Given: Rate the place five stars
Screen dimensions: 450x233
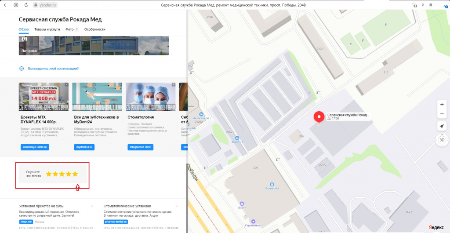Looking at the screenshot, I should click(x=75, y=174).
